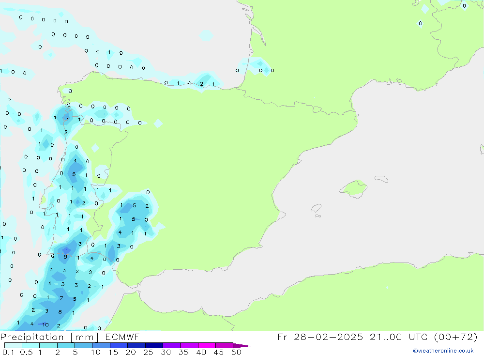Screen dimensions: 484x355
Task: Select the 'ECMWF' model label
Action: [122, 337]
